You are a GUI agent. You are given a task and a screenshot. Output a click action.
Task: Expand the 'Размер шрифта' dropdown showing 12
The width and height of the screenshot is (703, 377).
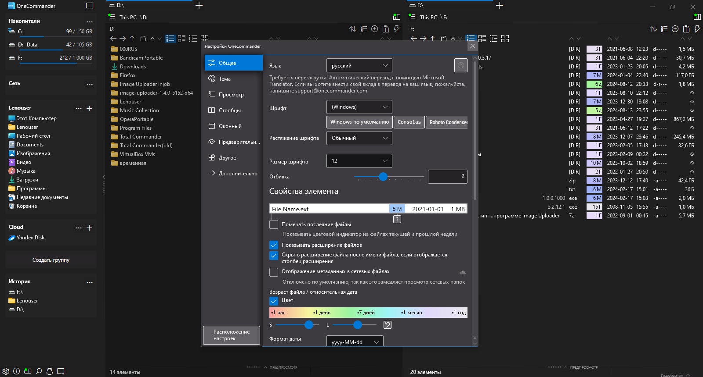tap(359, 161)
